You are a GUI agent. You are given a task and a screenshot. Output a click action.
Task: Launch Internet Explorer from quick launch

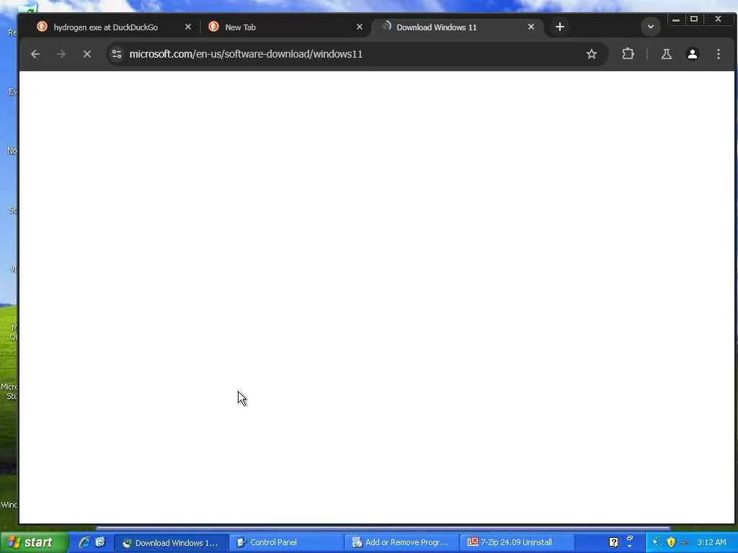click(85, 542)
